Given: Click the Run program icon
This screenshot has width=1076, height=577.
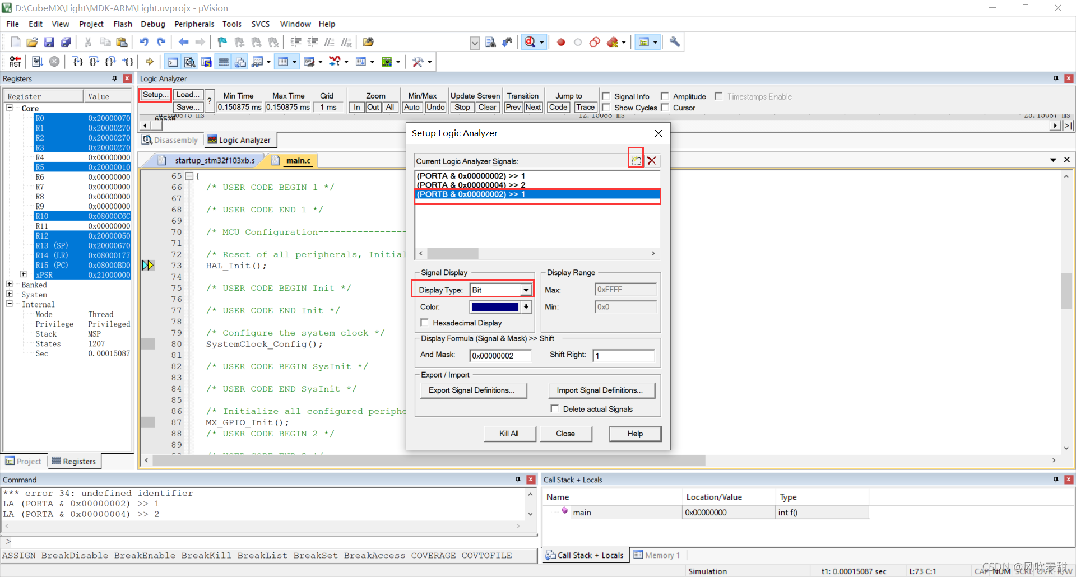Looking at the screenshot, I should 38,62.
